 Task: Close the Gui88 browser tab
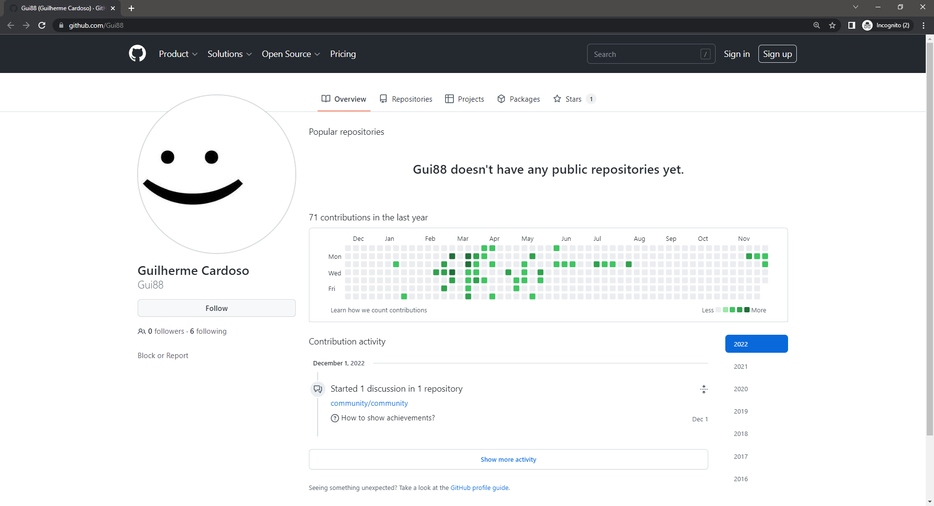tap(113, 8)
